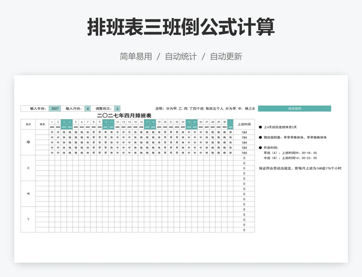Click the highlighted day 3 column header
Viewport: 362px width, 277px height.
point(65,122)
